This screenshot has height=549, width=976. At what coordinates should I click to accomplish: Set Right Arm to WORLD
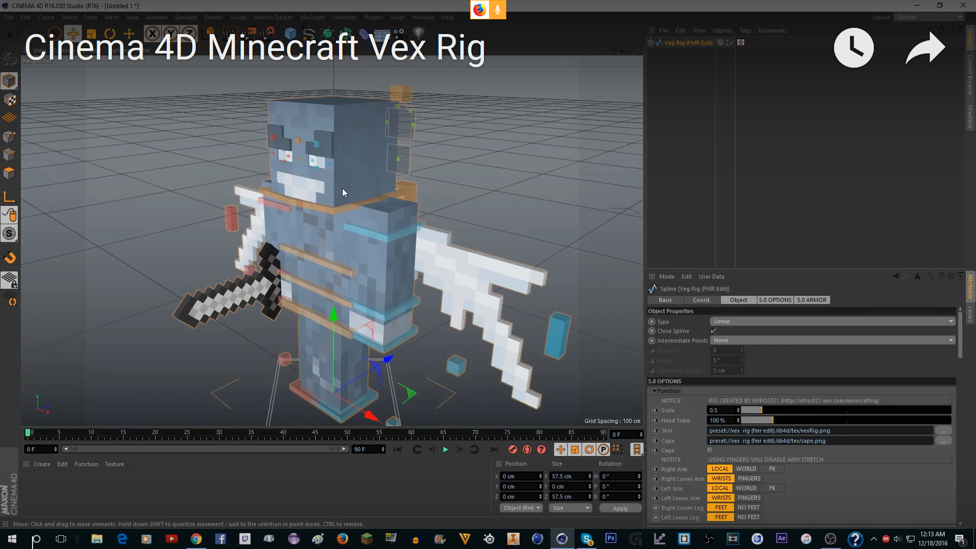pyautogui.click(x=746, y=469)
